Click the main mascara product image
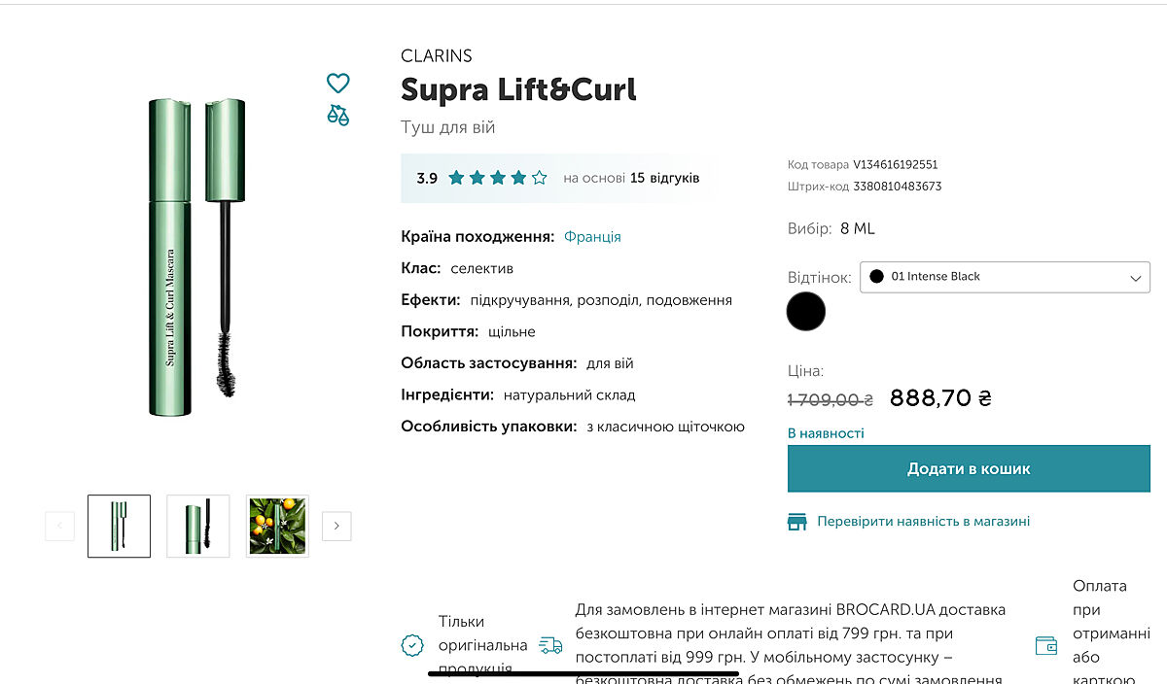This screenshot has height=684, width=1167. [x=196, y=257]
